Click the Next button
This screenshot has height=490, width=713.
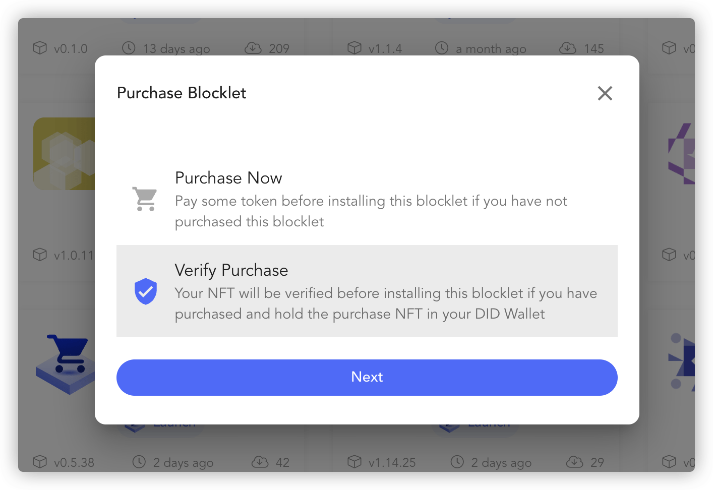coord(367,378)
